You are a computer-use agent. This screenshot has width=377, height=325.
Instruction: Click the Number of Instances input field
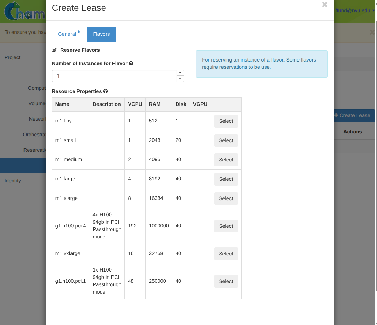114,76
